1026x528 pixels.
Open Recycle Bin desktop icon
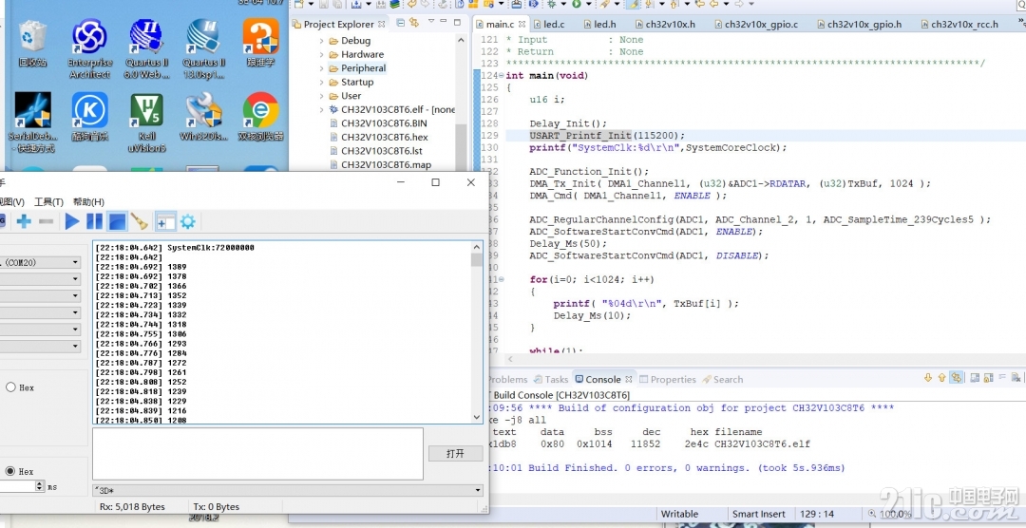coord(32,43)
